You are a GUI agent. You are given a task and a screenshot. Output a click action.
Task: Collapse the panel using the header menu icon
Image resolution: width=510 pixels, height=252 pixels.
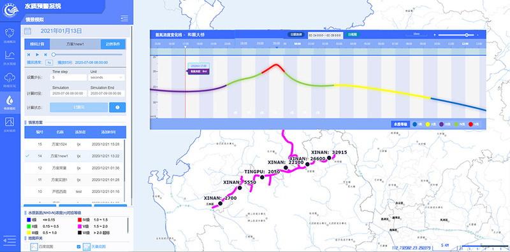pos(124,18)
